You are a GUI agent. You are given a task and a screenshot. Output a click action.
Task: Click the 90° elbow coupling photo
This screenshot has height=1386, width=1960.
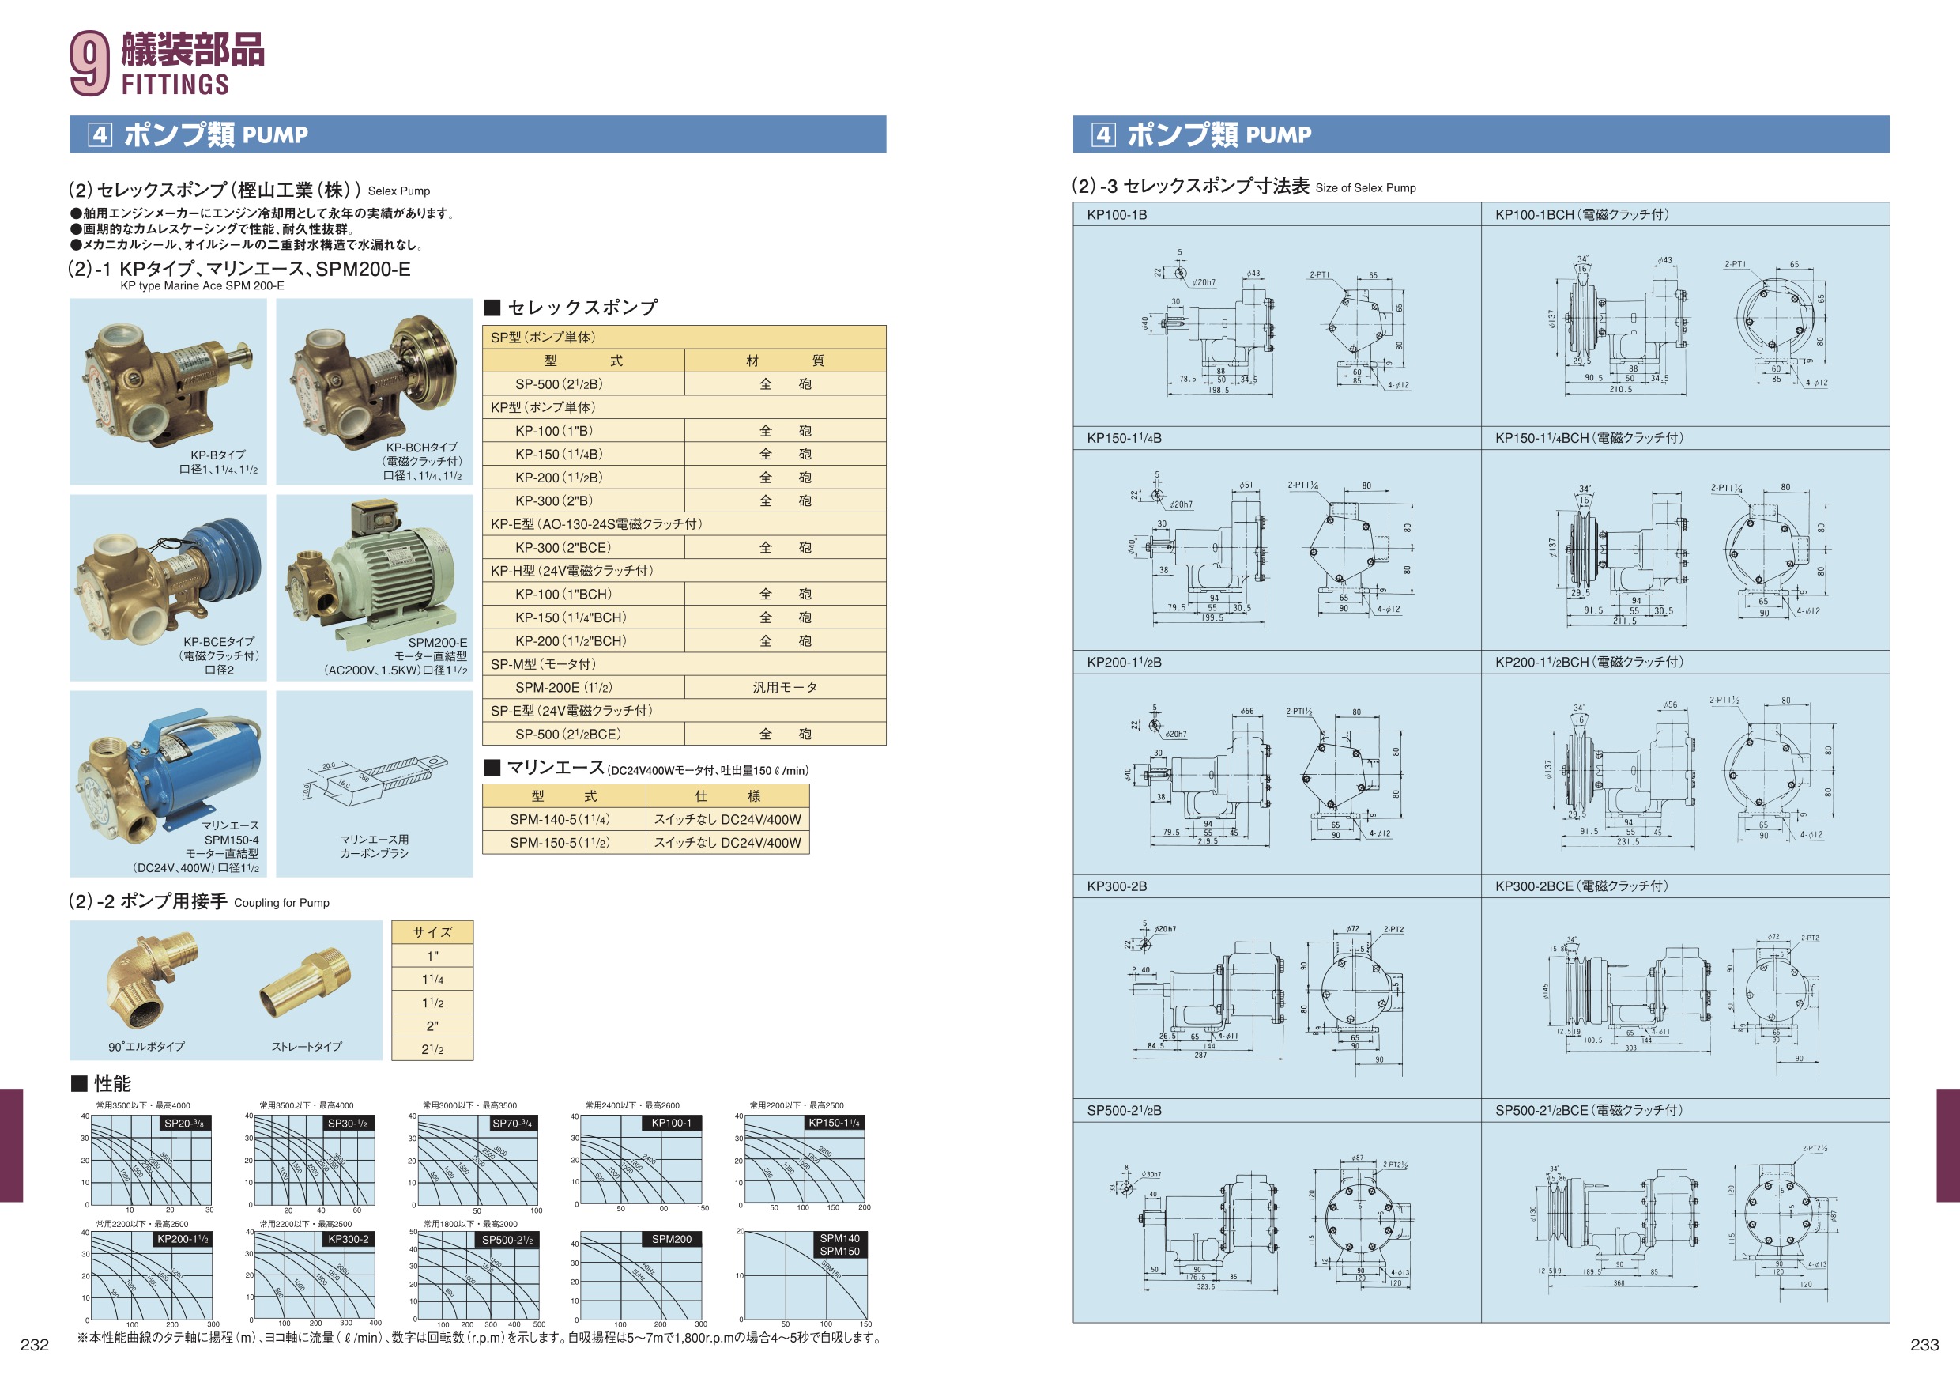click(152, 979)
